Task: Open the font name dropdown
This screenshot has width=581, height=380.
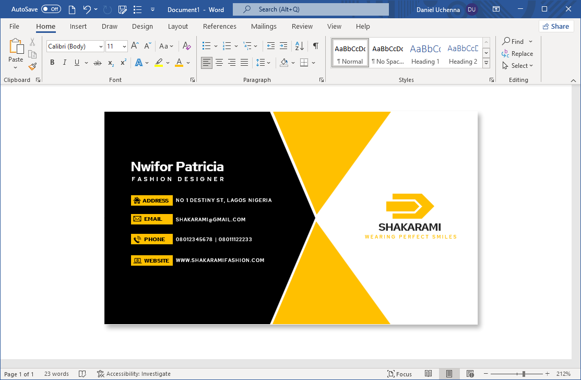Action: point(101,46)
